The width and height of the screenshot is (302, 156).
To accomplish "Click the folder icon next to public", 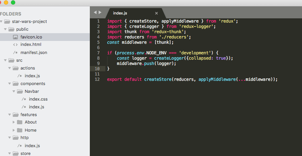I will (11, 29).
